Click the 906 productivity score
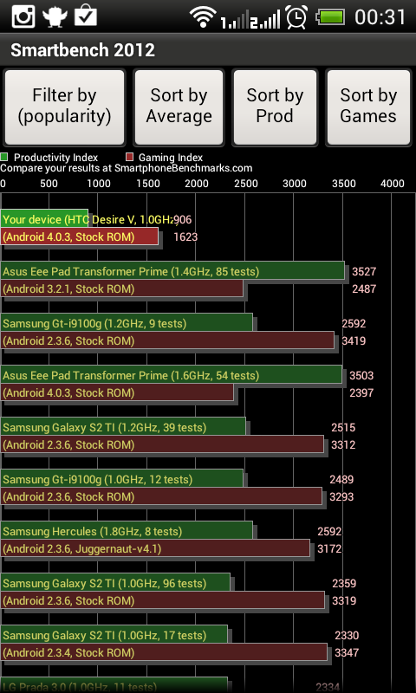 [183, 220]
